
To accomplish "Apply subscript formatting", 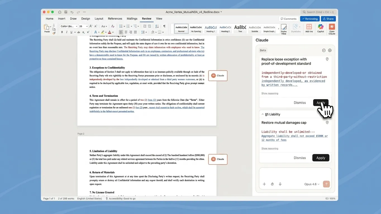I will pyautogui.click(x=83, y=32).
